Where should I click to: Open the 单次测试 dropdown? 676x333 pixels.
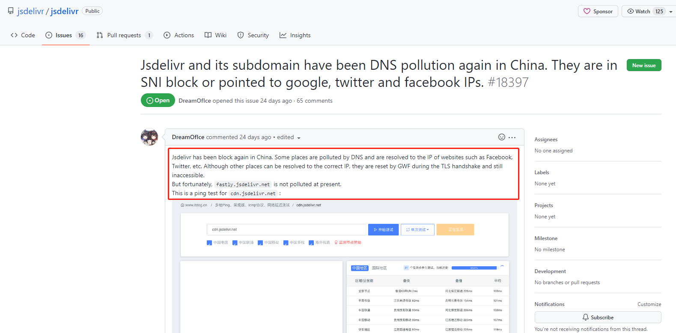pos(417,230)
